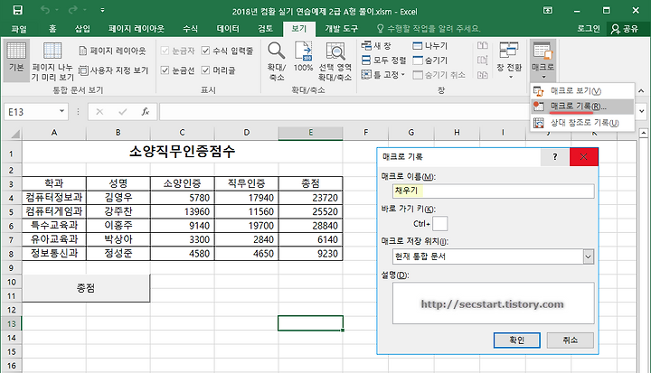Click 확인 in the macro record dialog
Image resolution: width=651 pixels, height=373 pixels.
[x=517, y=340]
